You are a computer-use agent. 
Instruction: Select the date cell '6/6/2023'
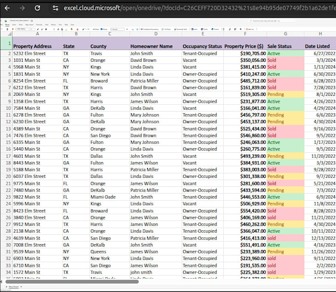click(x=320, y=115)
